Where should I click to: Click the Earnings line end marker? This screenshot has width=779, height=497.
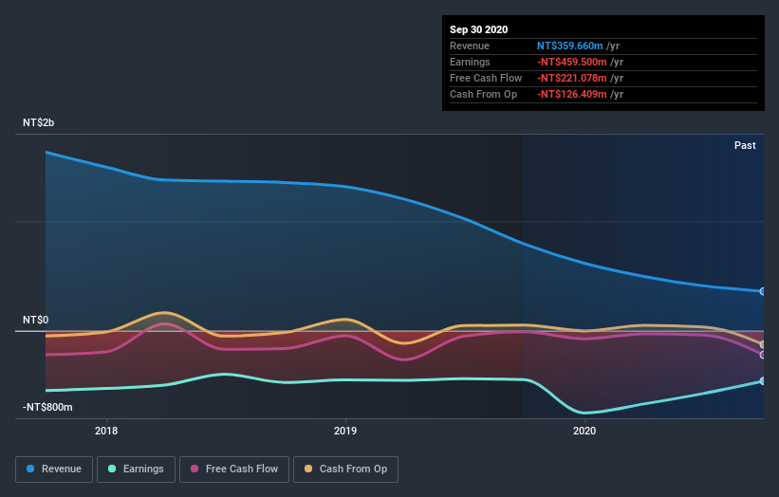(763, 381)
